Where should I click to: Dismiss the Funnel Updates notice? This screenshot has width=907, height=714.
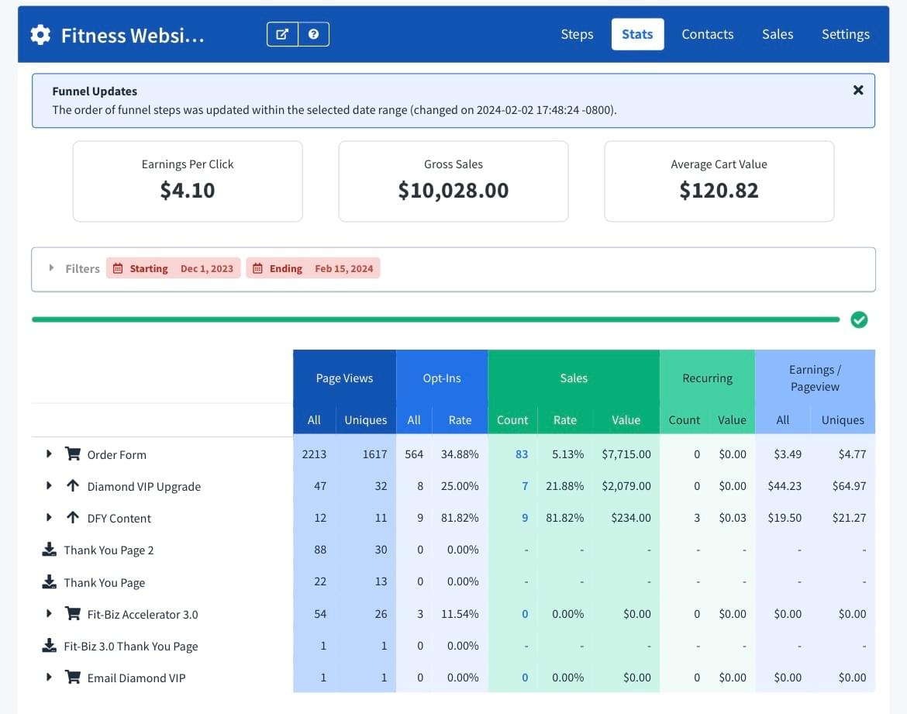pos(858,90)
